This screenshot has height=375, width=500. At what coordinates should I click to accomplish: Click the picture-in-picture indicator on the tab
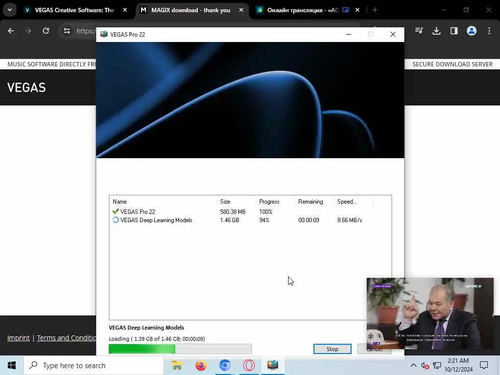point(346,10)
